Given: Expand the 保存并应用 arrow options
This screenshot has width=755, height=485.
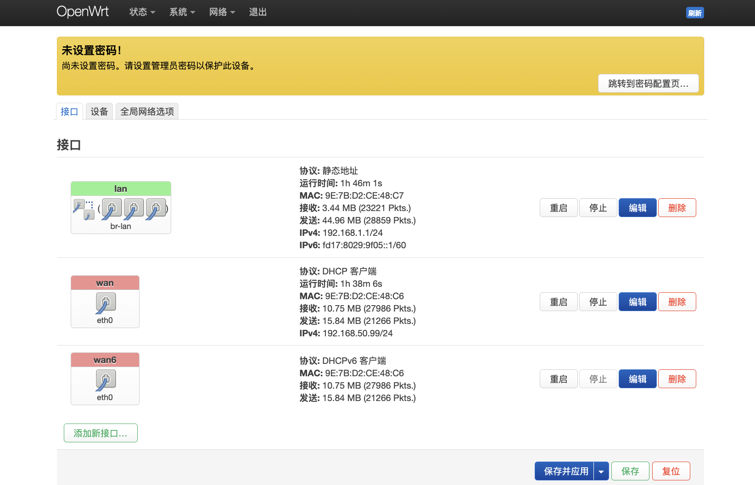Looking at the screenshot, I should 601,471.
